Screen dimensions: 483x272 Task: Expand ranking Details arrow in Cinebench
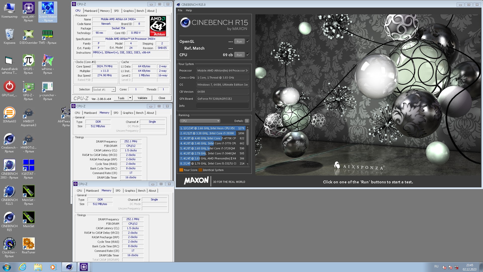click(247, 121)
